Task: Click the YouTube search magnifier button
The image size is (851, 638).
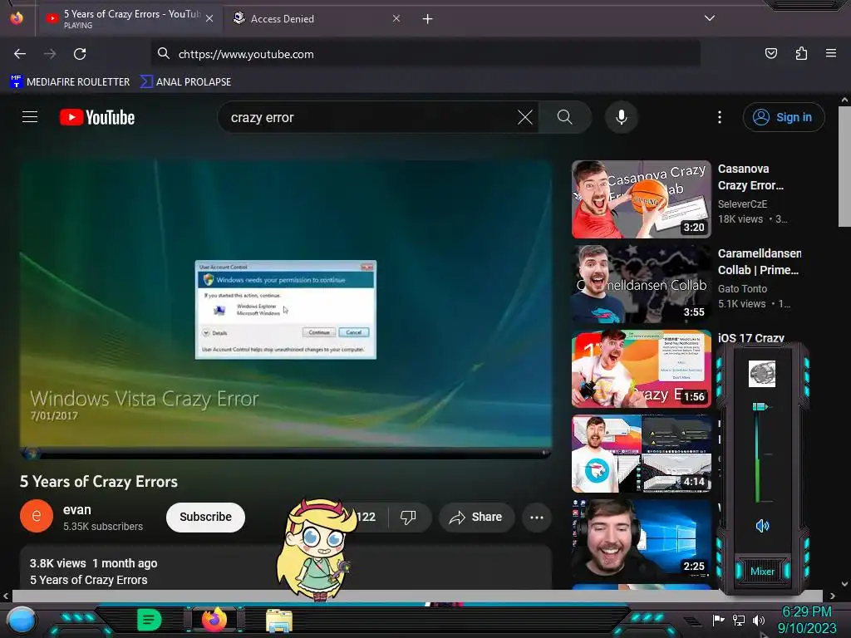Action: (564, 117)
